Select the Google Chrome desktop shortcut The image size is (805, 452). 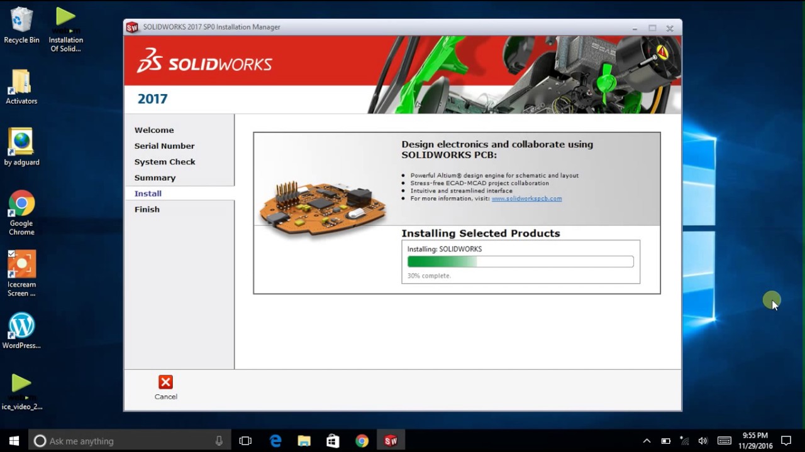pyautogui.click(x=21, y=213)
